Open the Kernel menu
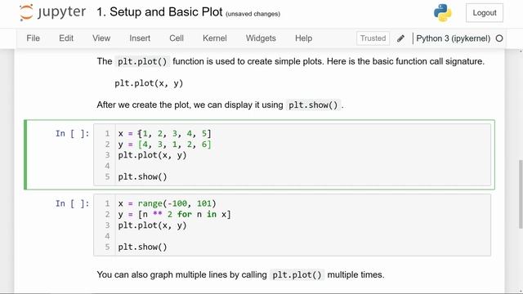Image resolution: width=523 pixels, height=294 pixels. coord(214,38)
